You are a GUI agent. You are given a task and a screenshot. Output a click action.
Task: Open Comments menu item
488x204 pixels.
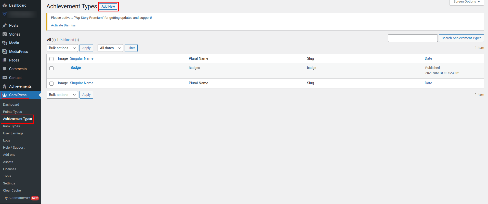[x=18, y=69]
